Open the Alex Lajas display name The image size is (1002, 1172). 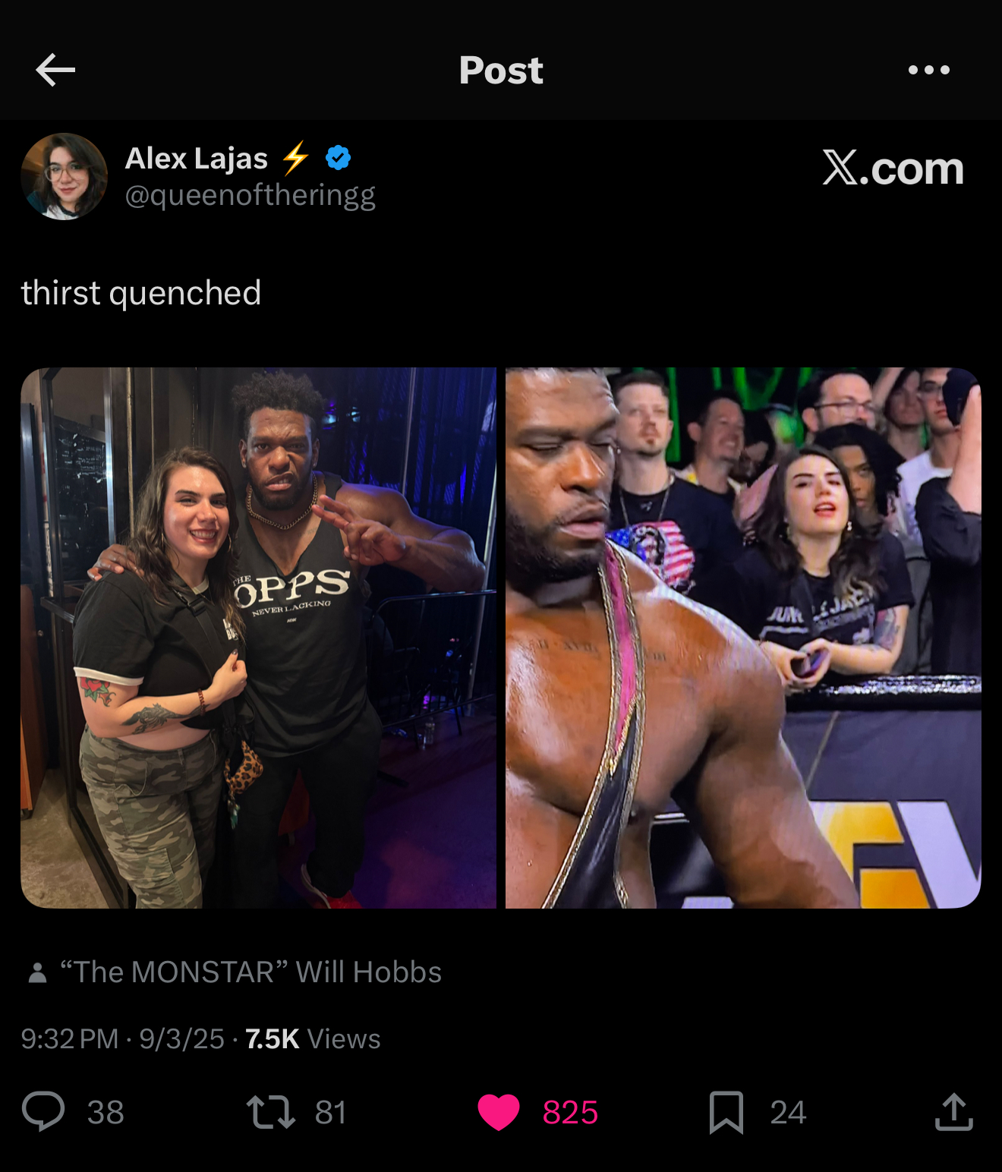coord(197,158)
